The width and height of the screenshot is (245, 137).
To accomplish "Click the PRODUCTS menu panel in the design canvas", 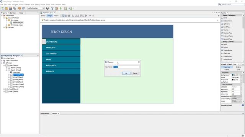I will coord(61,48).
